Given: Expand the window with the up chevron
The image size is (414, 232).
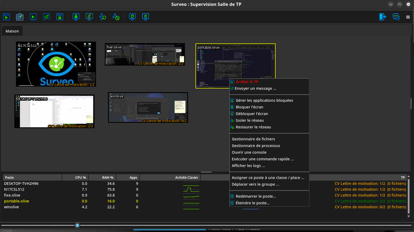Looking at the screenshot, I should pos(400,4).
